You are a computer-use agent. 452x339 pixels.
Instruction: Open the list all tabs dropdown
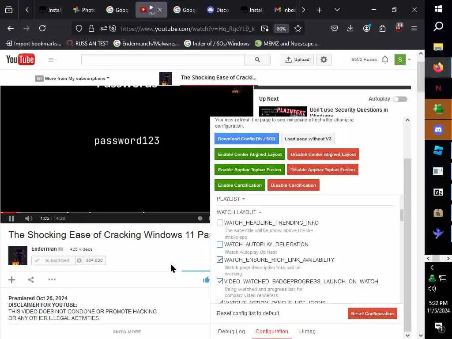337,10
